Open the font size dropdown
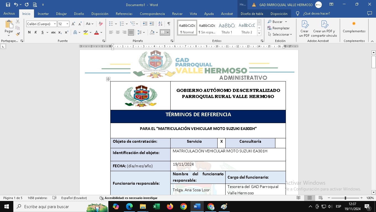Image resolution: width=376 pixels, height=212 pixels. pos(67,24)
